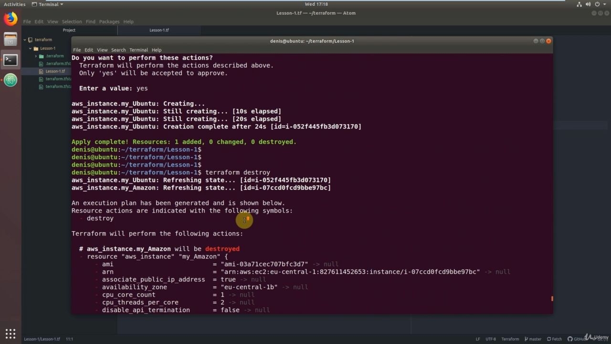This screenshot has width=611, height=344.
Task: Expand the .terraform folder chevron
Action: (x=36, y=56)
